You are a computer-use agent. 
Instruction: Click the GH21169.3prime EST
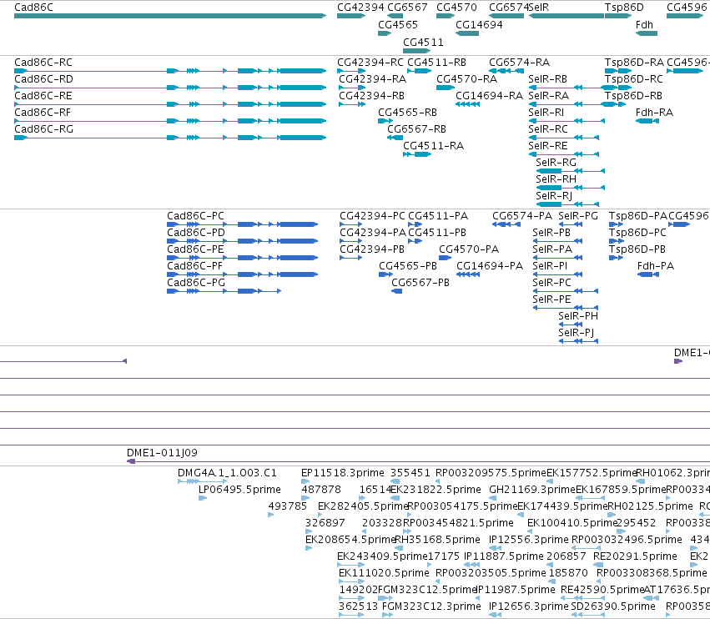pyautogui.click(x=493, y=498)
